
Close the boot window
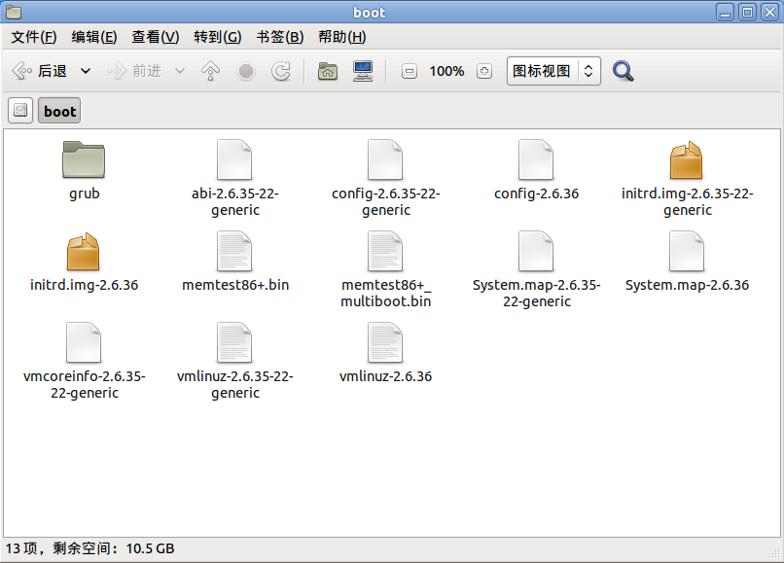point(770,12)
